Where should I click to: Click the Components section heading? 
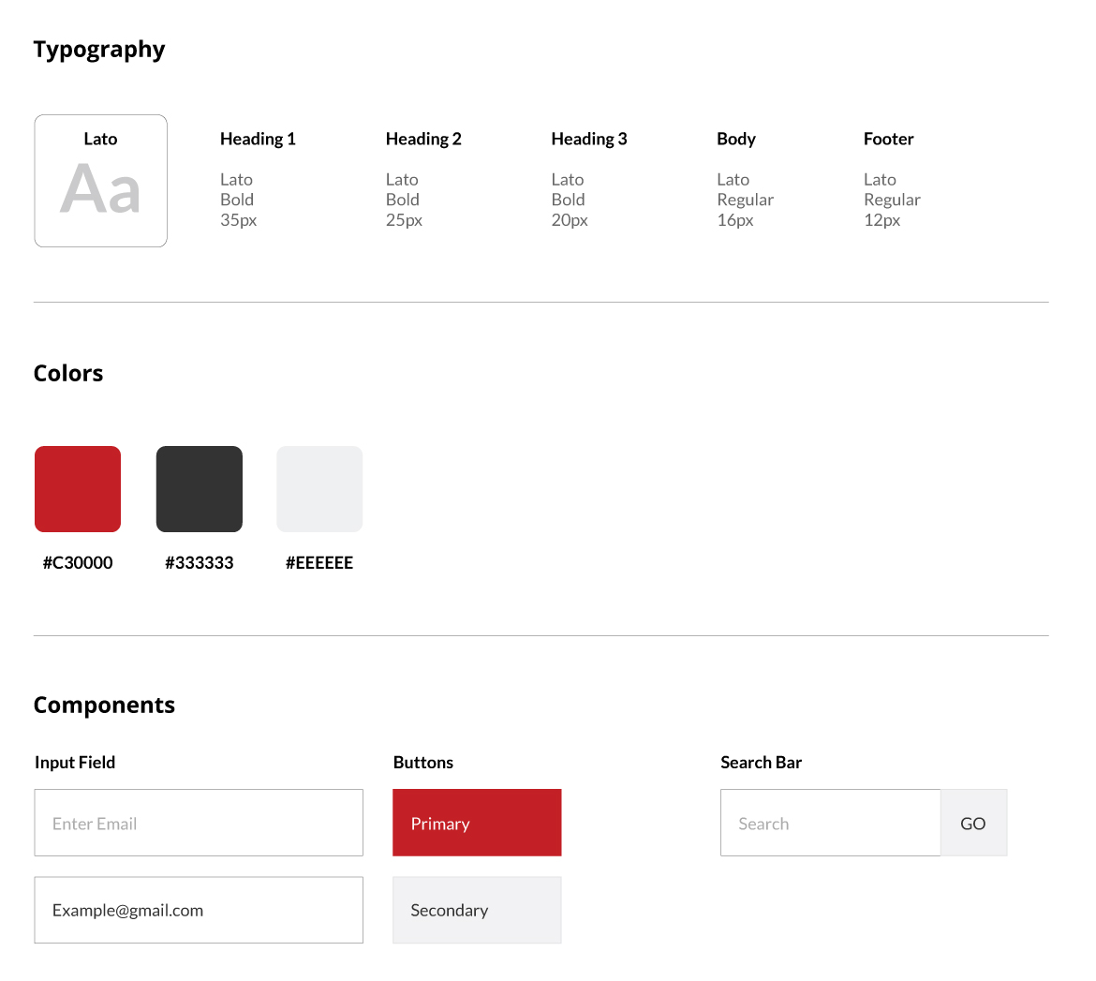pyautogui.click(x=104, y=705)
